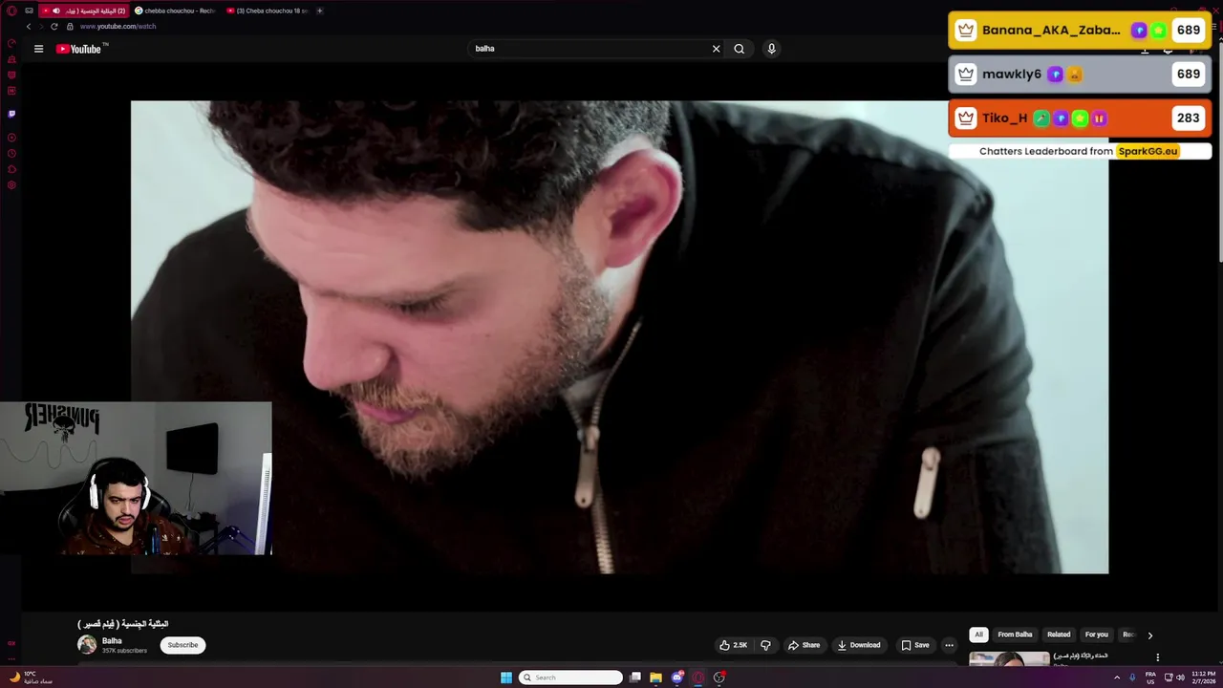Open the suggested video thumbnail
Image resolution: width=1223 pixels, height=688 pixels.
click(x=1009, y=658)
